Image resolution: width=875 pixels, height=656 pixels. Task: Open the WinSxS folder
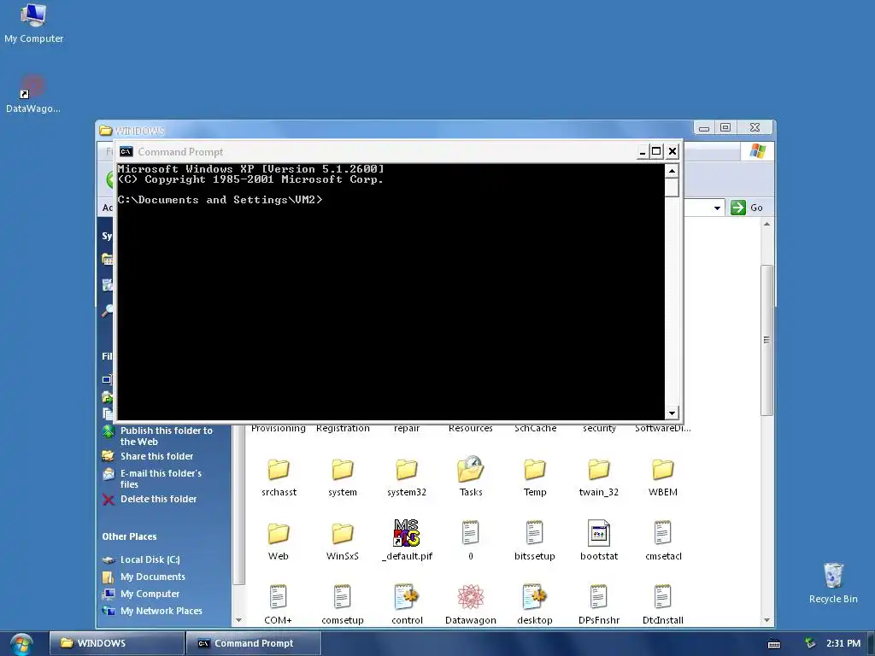point(342,541)
